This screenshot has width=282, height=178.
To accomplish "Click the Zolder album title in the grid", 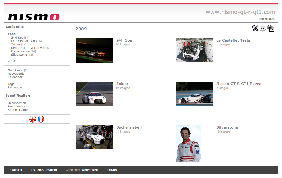I will pyautogui.click(x=122, y=84).
